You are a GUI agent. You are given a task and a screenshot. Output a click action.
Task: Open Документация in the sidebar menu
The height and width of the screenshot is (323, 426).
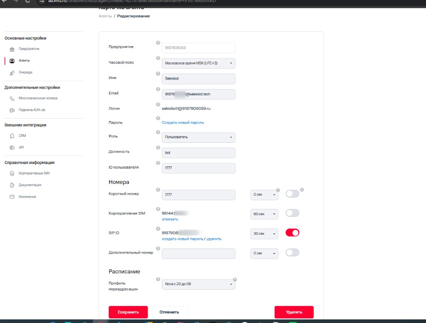click(x=30, y=185)
